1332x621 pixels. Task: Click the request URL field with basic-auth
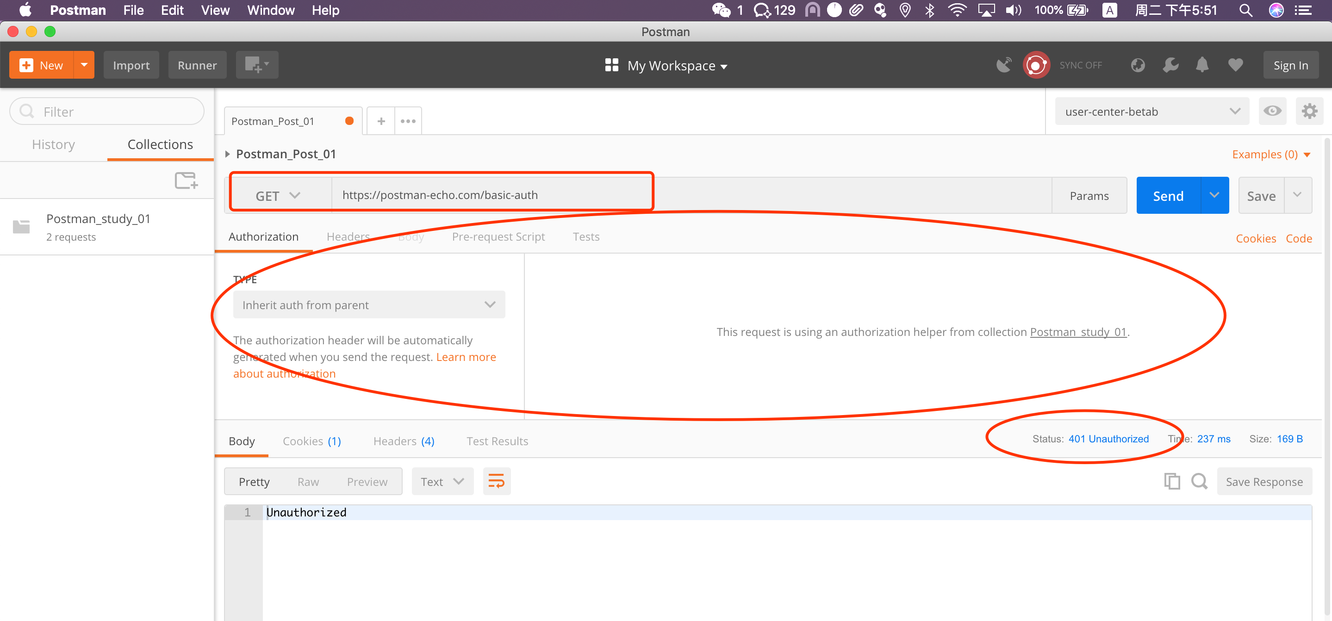coord(691,195)
